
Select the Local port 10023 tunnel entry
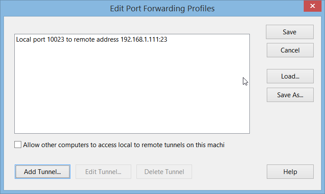[92, 39]
